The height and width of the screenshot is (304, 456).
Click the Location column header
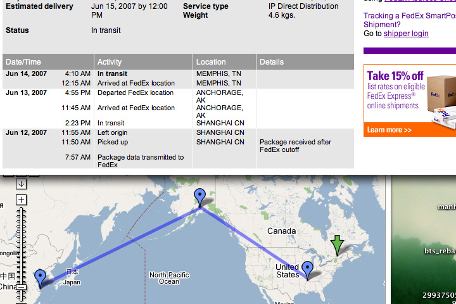(224, 61)
